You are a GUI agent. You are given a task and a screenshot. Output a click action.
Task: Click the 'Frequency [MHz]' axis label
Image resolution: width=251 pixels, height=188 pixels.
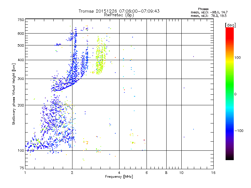(x=119, y=177)
